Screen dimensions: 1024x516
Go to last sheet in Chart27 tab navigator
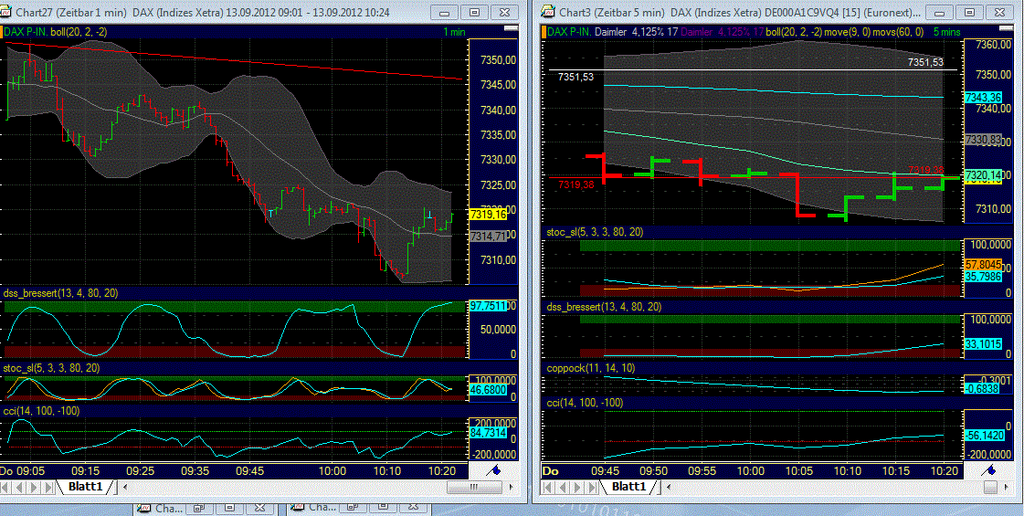pos(48,488)
